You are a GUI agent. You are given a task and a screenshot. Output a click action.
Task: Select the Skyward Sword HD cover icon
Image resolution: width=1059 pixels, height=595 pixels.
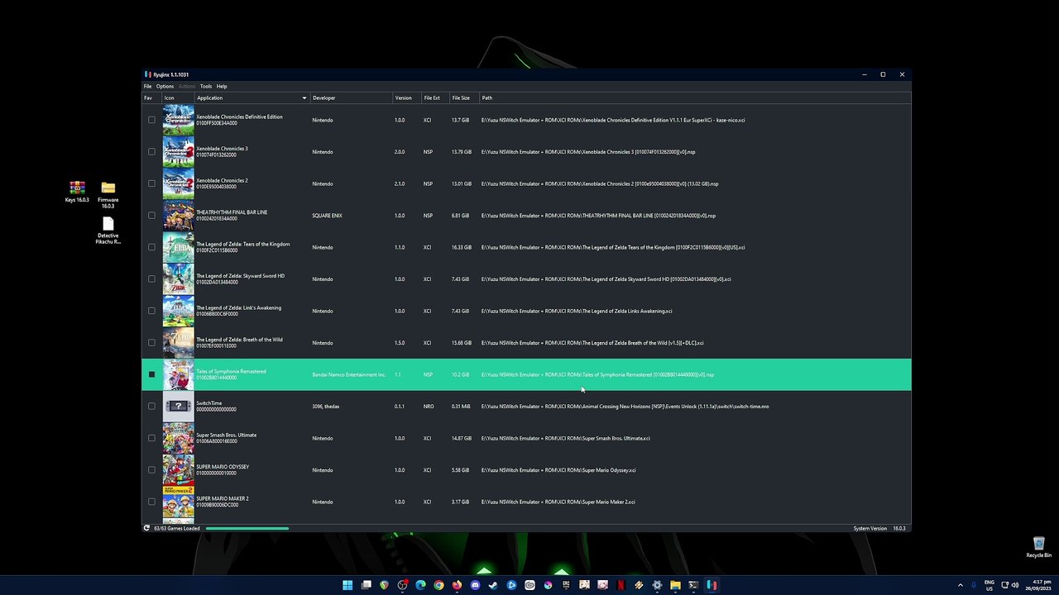click(x=178, y=279)
